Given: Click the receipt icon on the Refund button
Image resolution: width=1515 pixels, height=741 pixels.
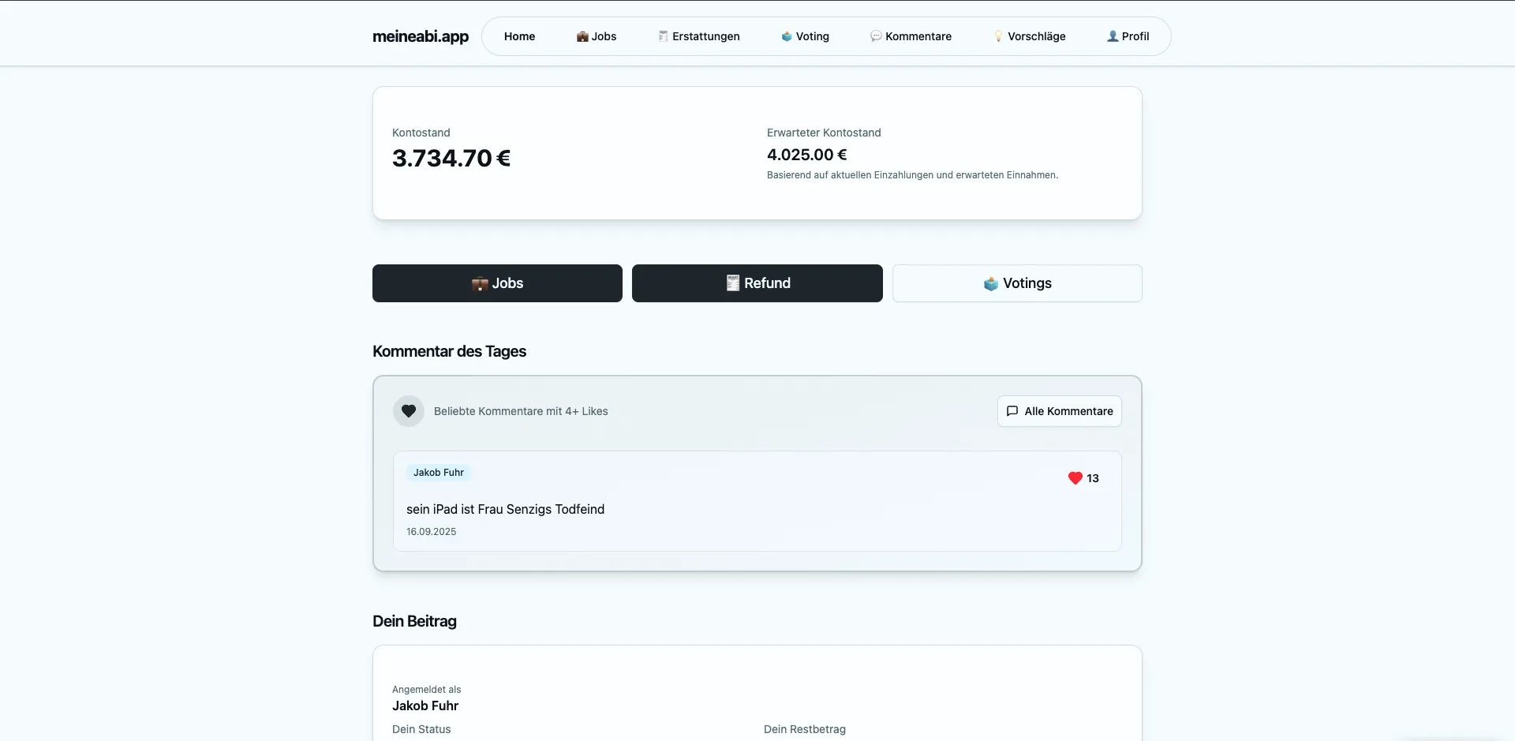Looking at the screenshot, I should 733,283.
